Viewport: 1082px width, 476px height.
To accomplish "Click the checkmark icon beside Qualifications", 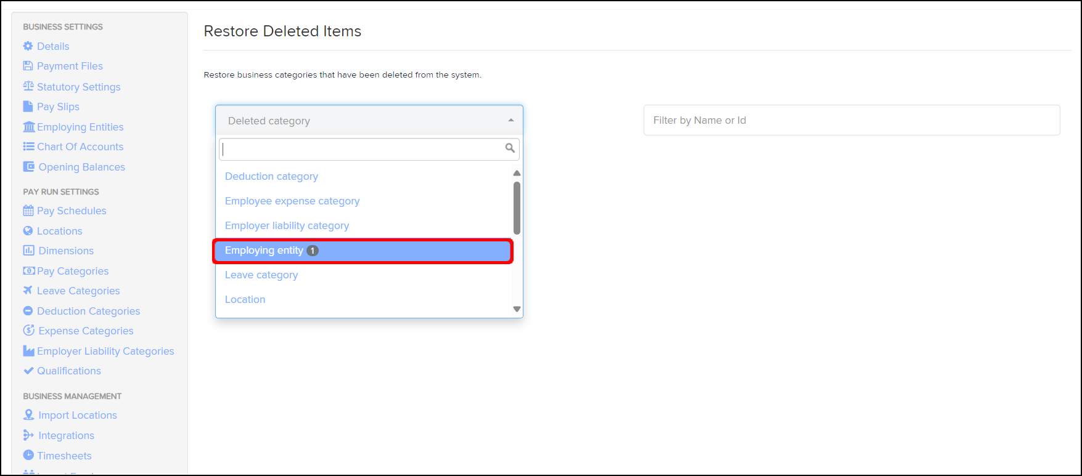I will [x=28, y=371].
